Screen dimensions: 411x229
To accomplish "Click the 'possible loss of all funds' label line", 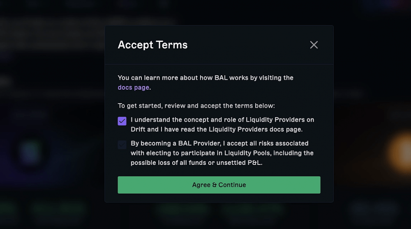I will pos(196,163).
